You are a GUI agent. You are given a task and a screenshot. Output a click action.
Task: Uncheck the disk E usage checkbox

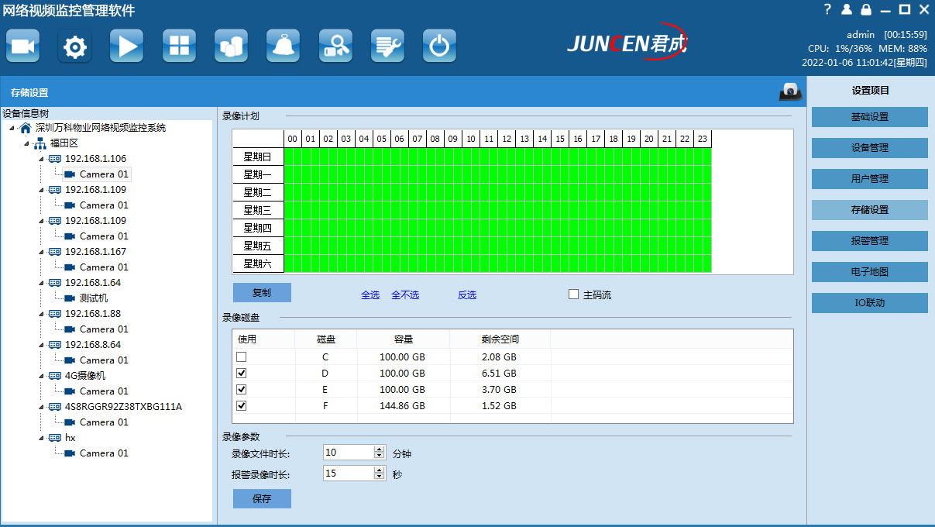pyautogui.click(x=242, y=389)
